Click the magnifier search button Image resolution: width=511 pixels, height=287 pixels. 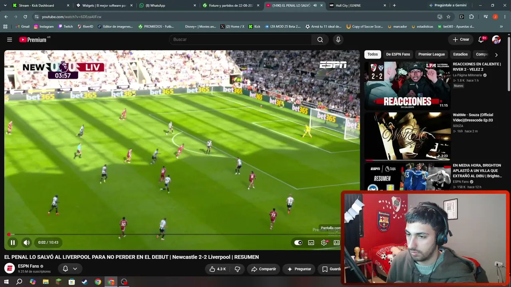[x=320, y=39]
